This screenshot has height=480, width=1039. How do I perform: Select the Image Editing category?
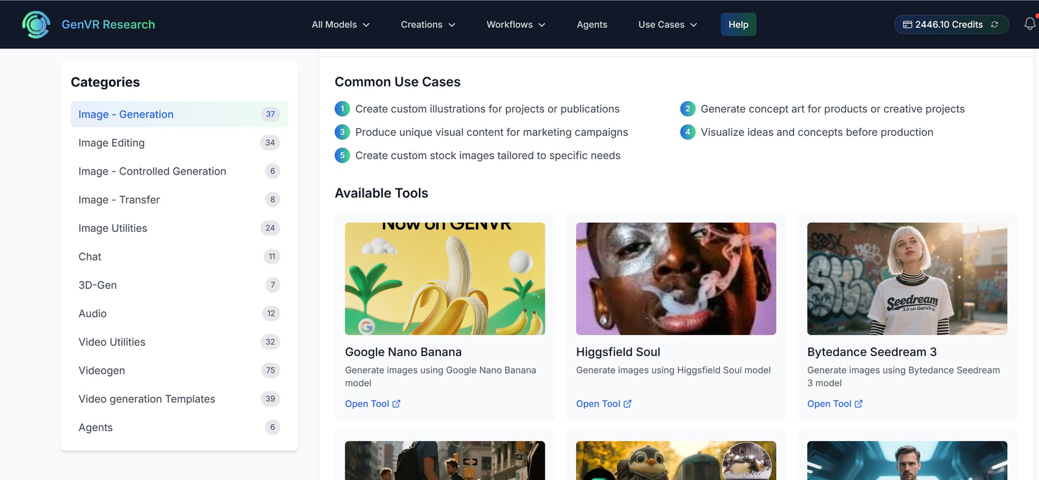[112, 143]
